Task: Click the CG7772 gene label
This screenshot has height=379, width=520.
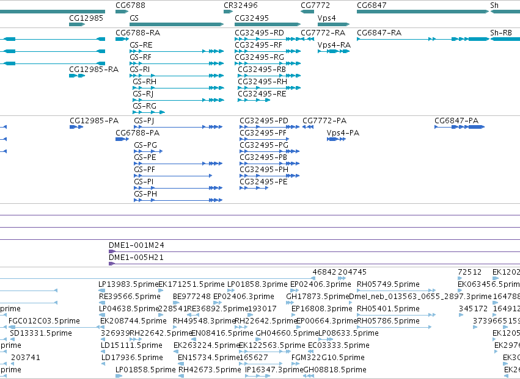Action: tap(315, 5)
